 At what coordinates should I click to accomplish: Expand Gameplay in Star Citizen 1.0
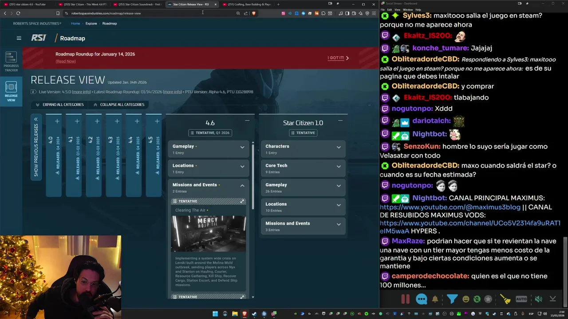(303, 187)
